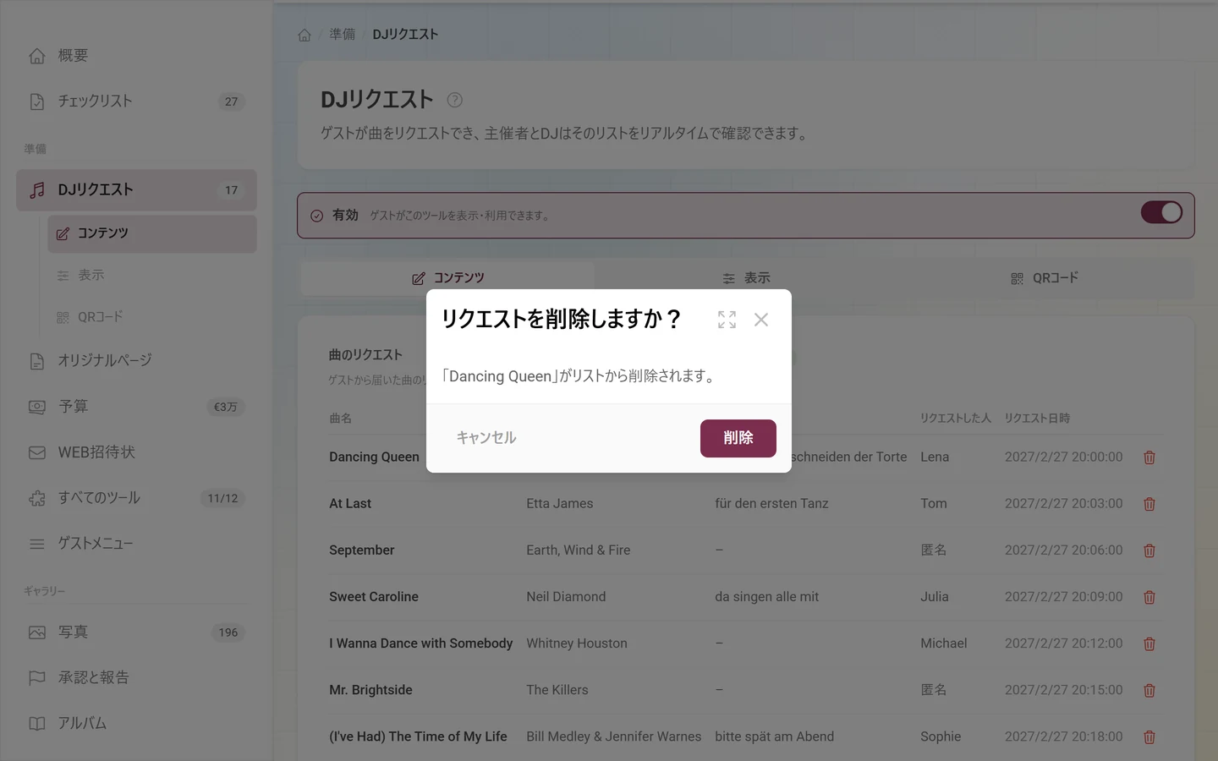Close the delete confirmation dialog
1218x761 pixels.
tap(761, 320)
